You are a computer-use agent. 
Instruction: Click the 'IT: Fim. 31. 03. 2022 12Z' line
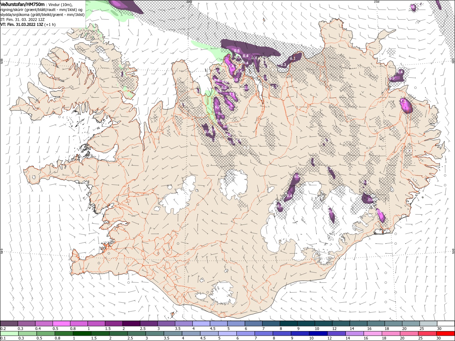coord(22,20)
